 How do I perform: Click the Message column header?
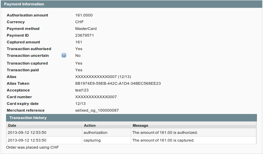[140, 125]
